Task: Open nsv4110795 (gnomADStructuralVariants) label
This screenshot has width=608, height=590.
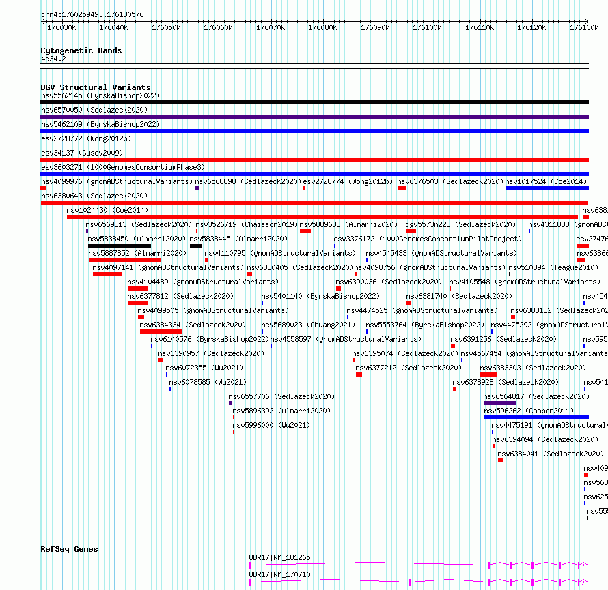Action: [280, 253]
